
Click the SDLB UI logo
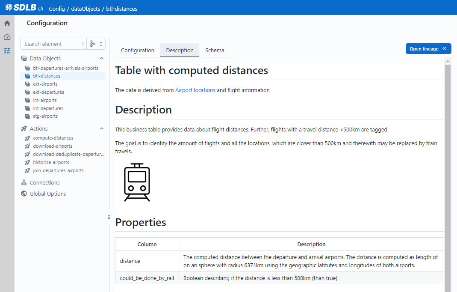pos(24,8)
